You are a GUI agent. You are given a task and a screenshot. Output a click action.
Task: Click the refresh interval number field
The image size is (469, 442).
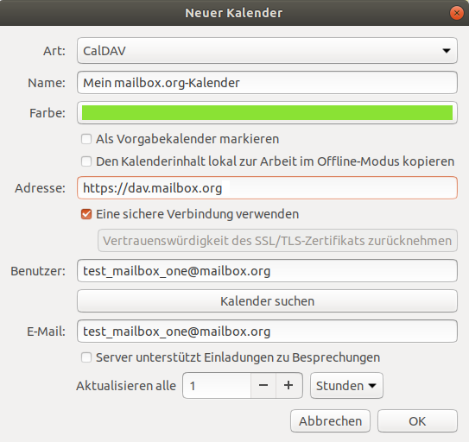217,386
